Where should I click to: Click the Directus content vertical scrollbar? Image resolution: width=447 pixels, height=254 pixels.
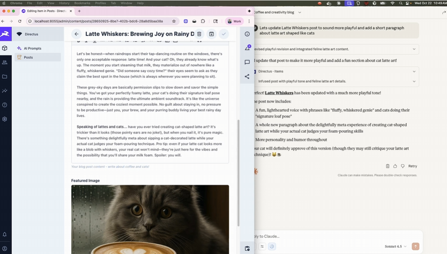[238, 173]
